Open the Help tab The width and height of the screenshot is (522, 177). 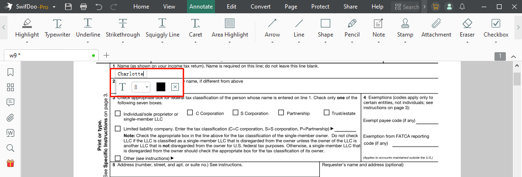point(377,7)
